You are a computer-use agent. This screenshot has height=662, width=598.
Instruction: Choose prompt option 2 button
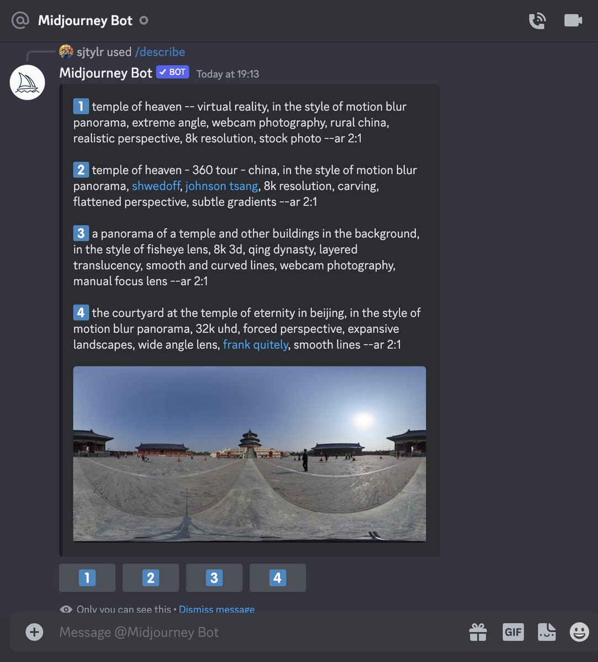pyautogui.click(x=151, y=578)
